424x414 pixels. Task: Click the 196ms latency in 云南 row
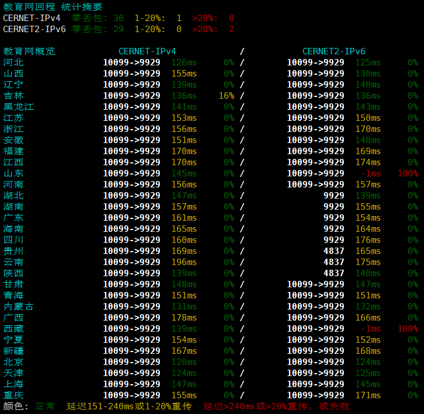[184, 262]
